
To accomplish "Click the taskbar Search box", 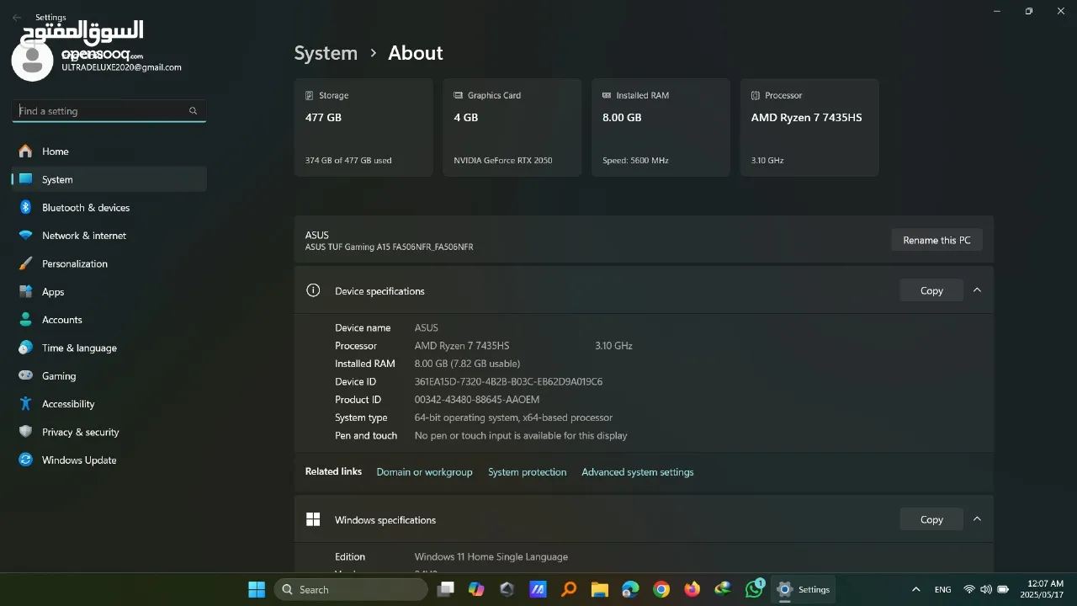I will [x=349, y=589].
